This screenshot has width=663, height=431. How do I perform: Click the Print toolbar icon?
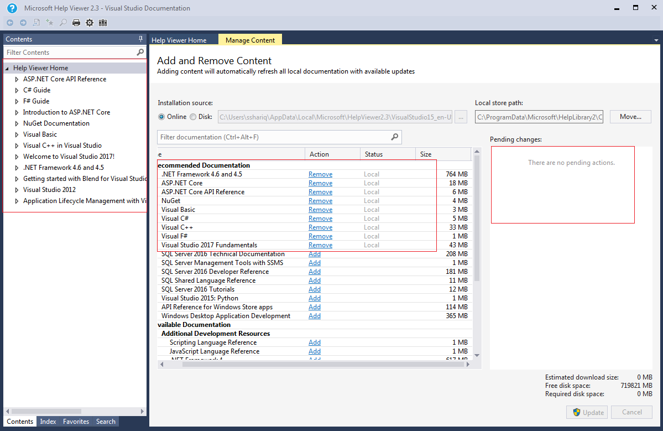pyautogui.click(x=76, y=23)
